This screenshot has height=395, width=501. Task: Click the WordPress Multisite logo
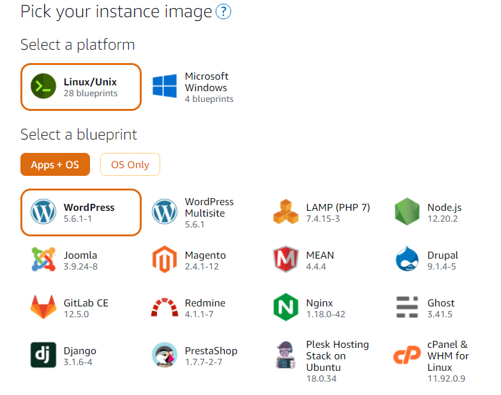click(x=165, y=212)
